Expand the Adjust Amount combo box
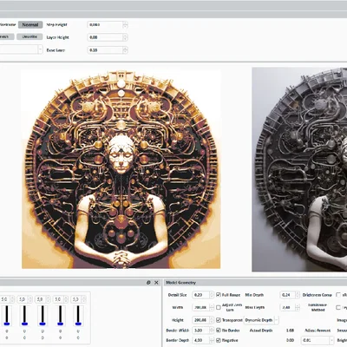This screenshot has height=347, width=347. click(318, 340)
